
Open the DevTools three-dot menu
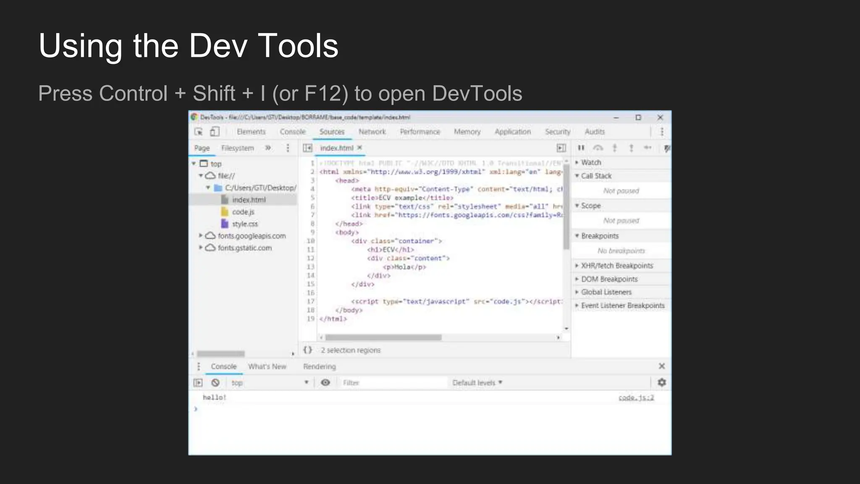pos(662,132)
